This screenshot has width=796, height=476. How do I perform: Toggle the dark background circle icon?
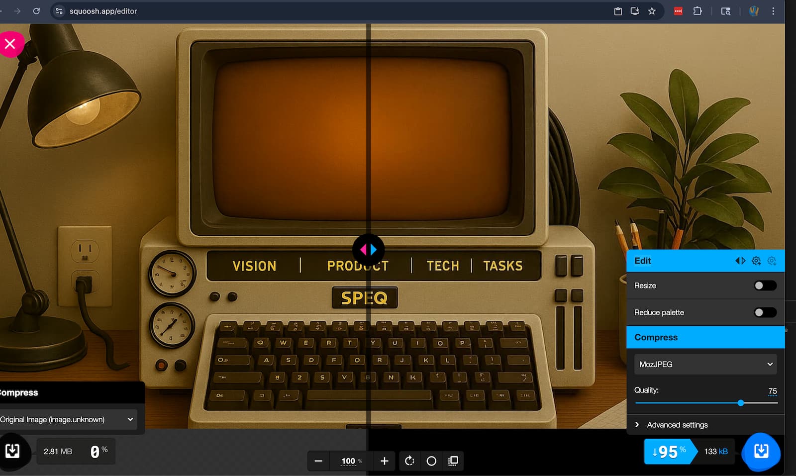(x=431, y=461)
